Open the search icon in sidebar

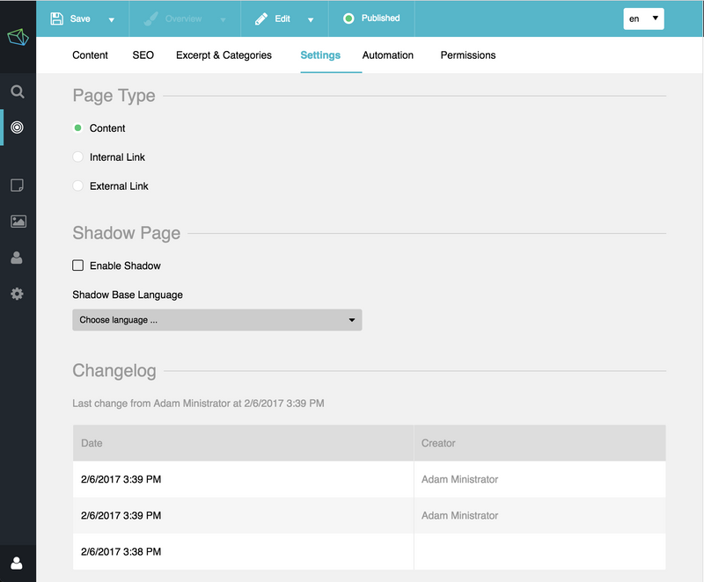pos(18,91)
